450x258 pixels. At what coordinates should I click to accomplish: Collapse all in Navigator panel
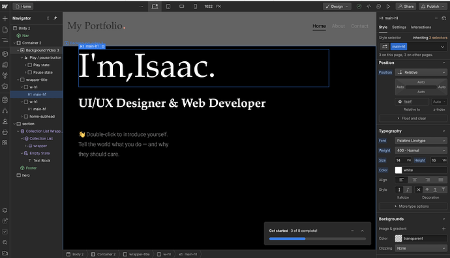[x=48, y=18]
